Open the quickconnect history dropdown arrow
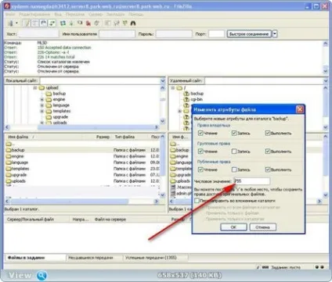 [x=275, y=34]
